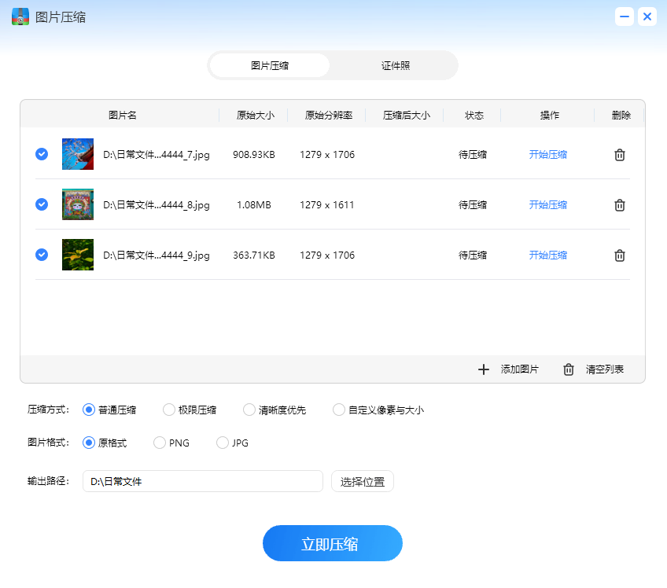Click the trash icon to clear the list
The image size is (667, 588).
point(568,369)
